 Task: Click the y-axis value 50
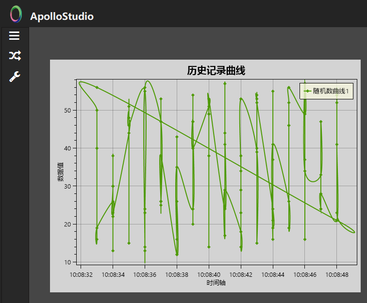67,111
